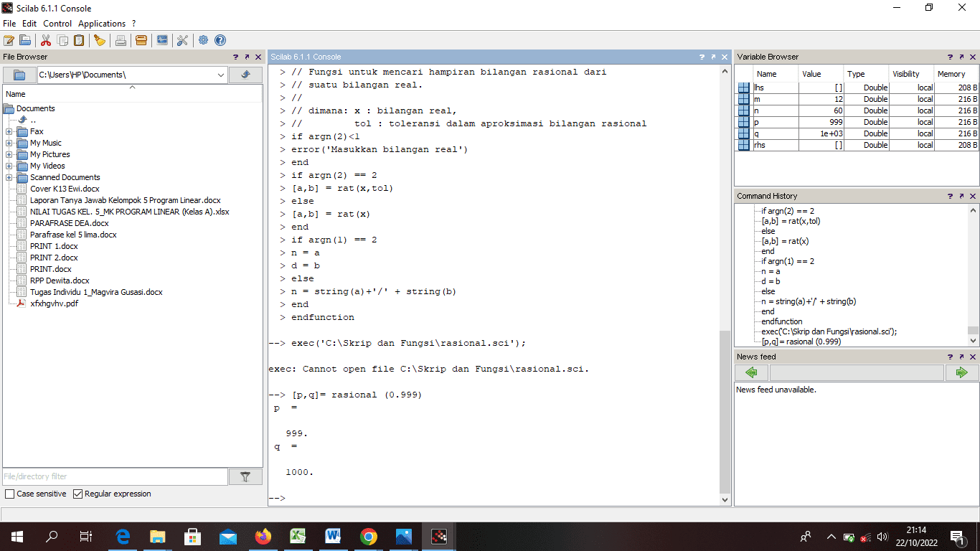980x551 pixels.
Task: Open help for Scilab Console panel
Action: coord(702,57)
